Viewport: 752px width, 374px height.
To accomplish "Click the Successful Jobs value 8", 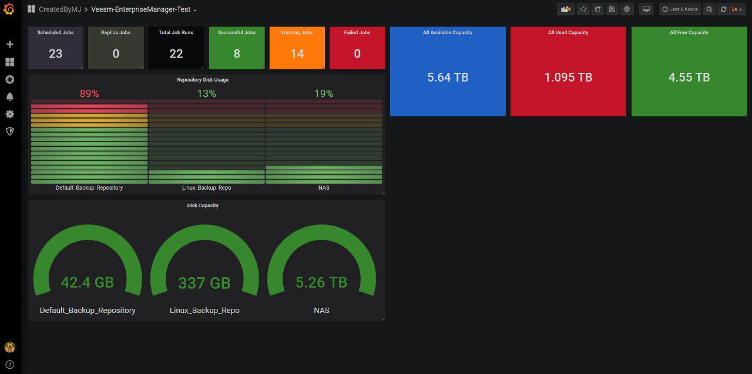I will [237, 54].
